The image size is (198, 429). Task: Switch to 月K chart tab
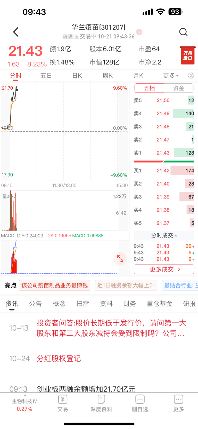[x=138, y=76]
